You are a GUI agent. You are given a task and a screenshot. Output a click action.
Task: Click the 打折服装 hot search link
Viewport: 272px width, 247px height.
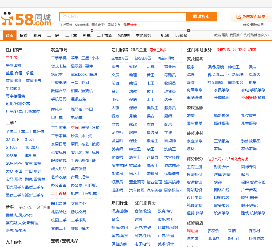(66, 25)
